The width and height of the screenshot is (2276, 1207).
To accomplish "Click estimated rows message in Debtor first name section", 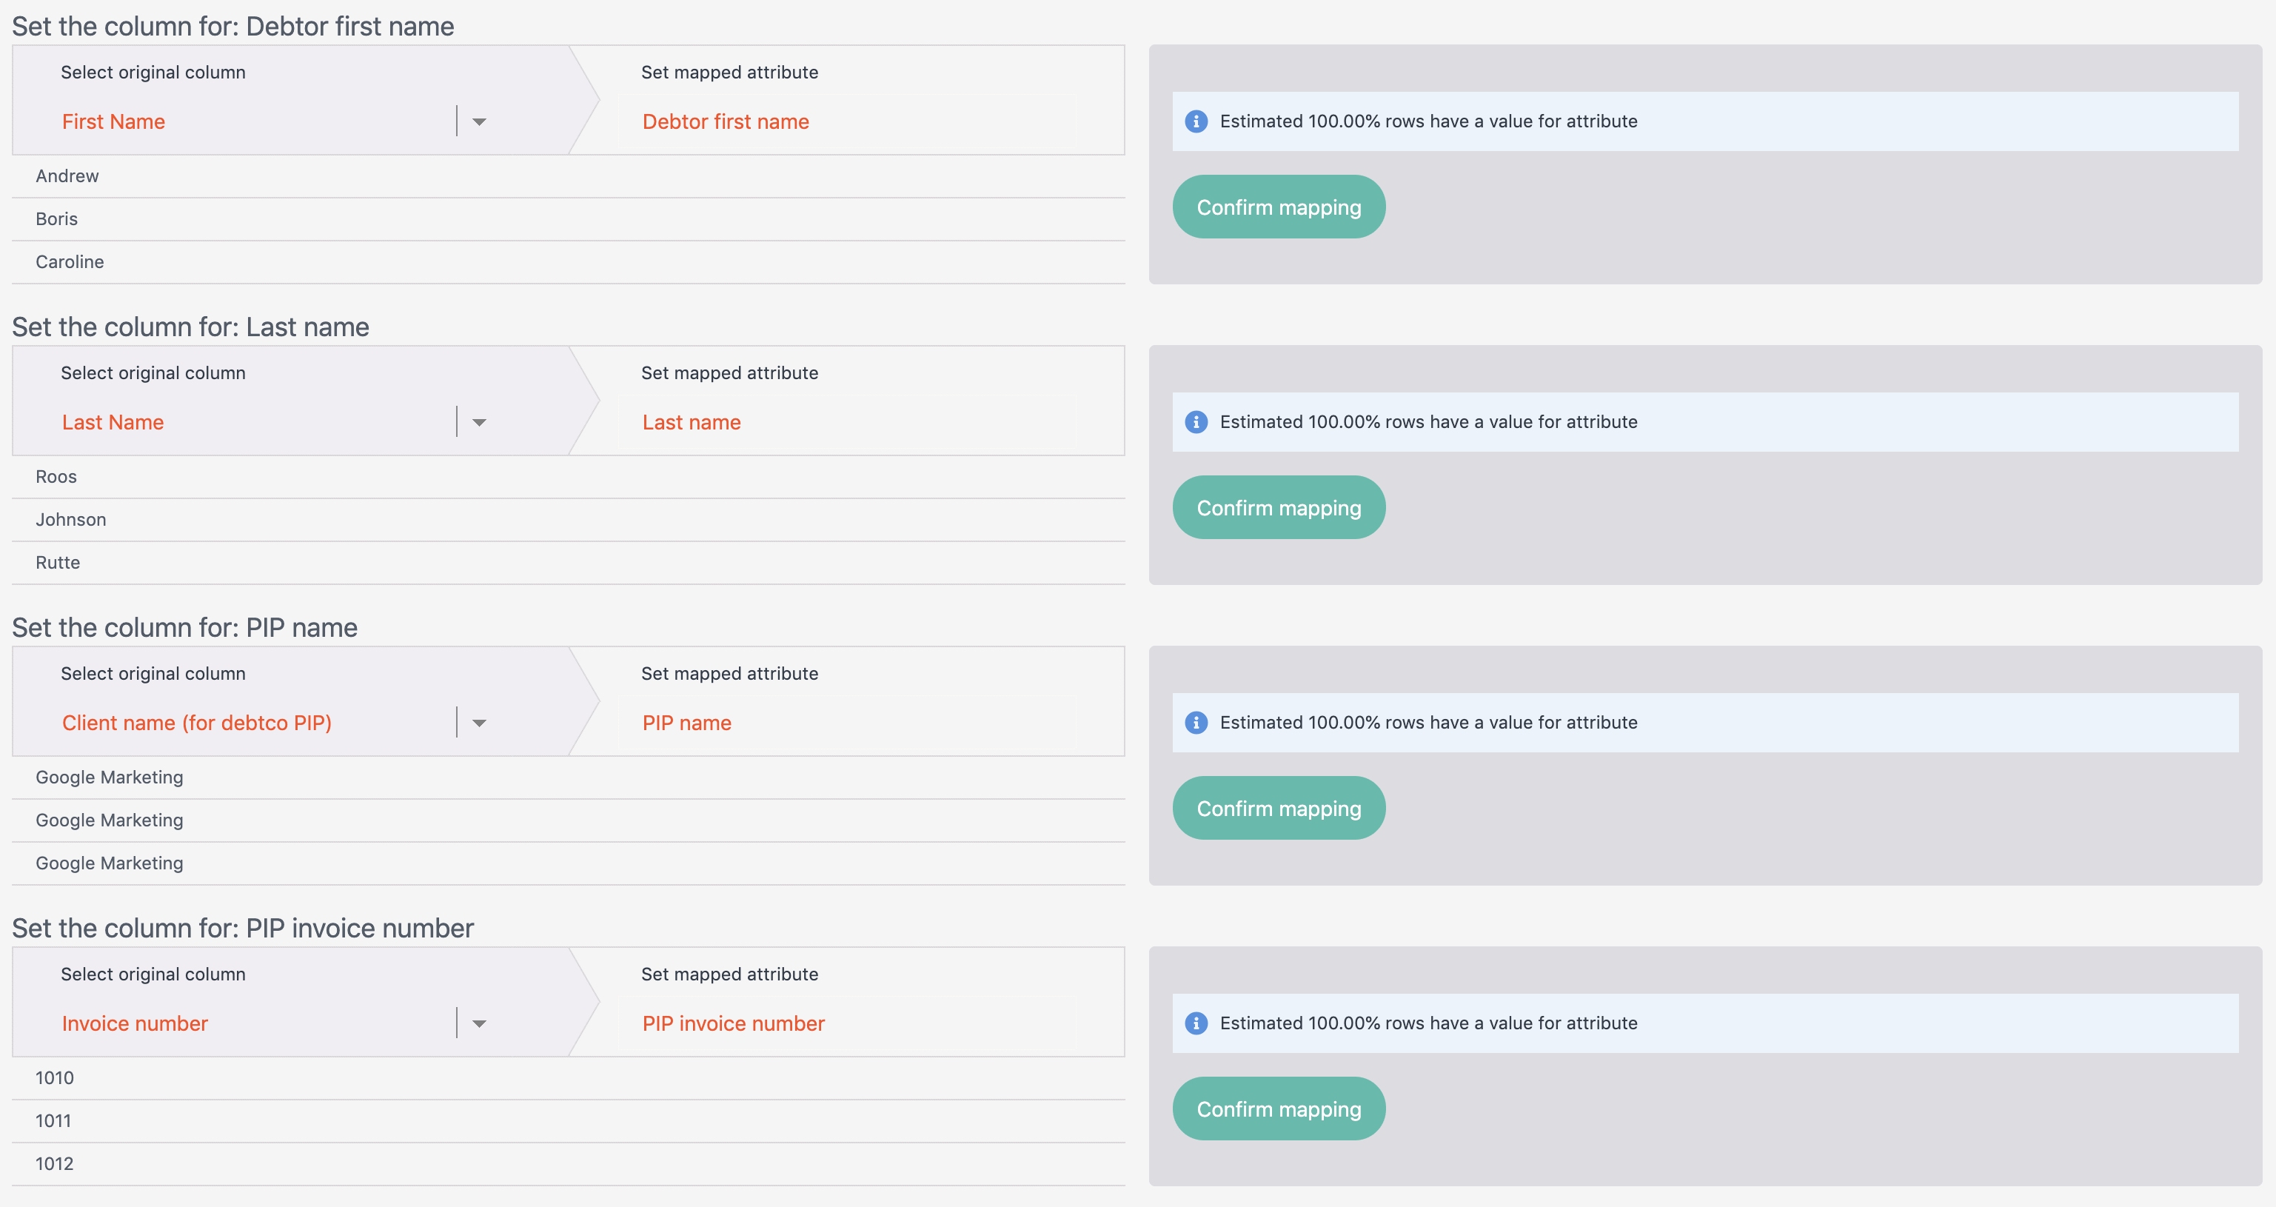I will pos(1429,121).
